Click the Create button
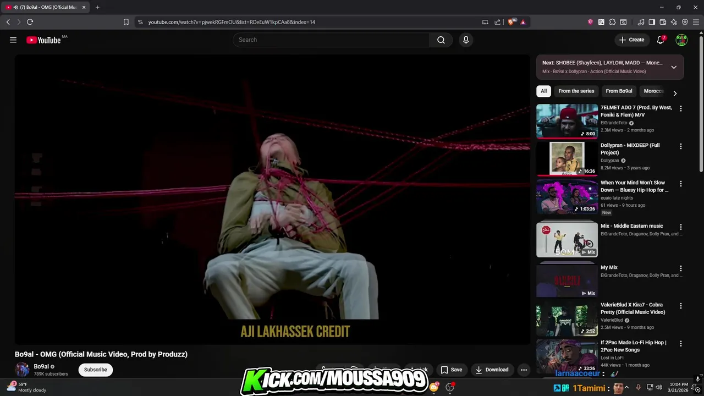The image size is (704, 396). click(x=631, y=40)
